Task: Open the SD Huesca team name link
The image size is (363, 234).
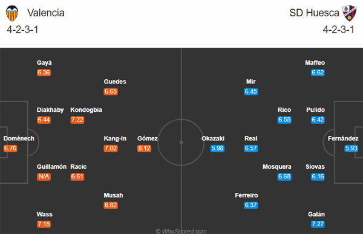Action: point(314,13)
